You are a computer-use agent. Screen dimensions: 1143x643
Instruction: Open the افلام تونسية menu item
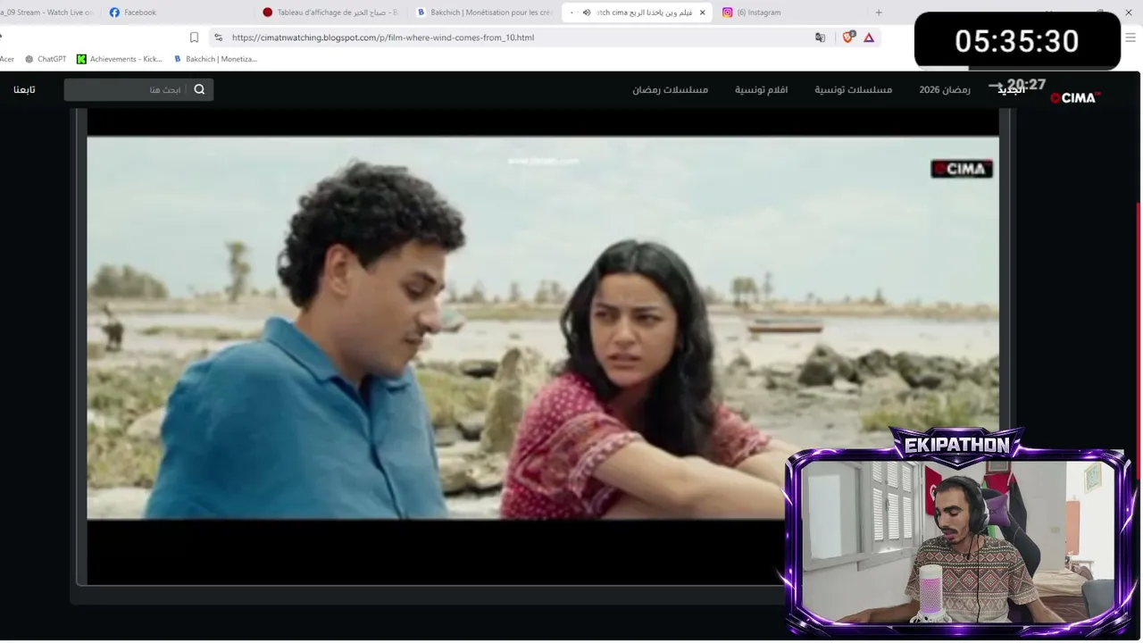(x=762, y=89)
